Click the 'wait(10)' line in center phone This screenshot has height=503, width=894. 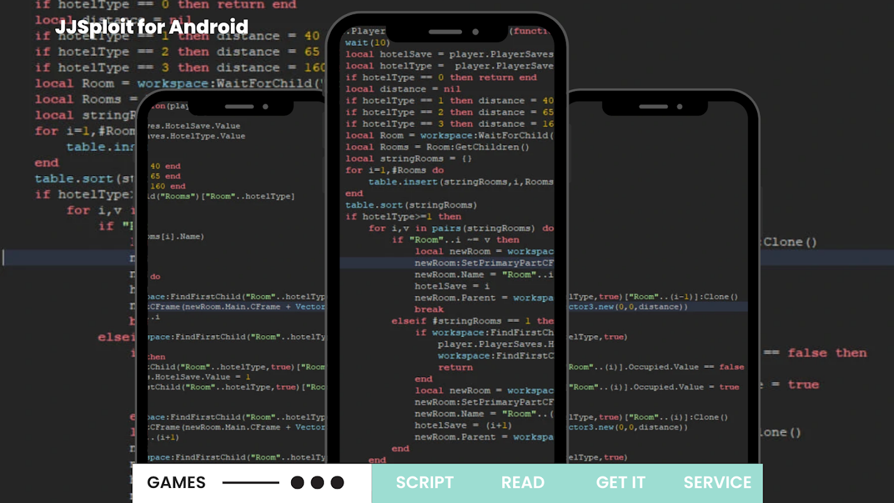click(x=368, y=43)
